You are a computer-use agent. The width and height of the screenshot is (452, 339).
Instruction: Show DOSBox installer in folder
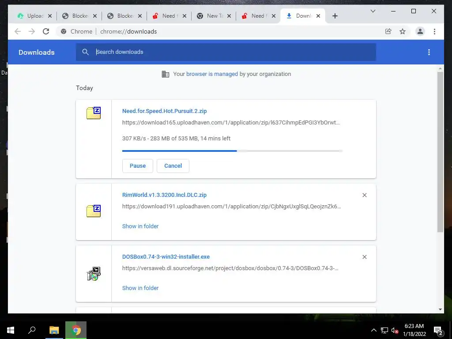coord(140,288)
